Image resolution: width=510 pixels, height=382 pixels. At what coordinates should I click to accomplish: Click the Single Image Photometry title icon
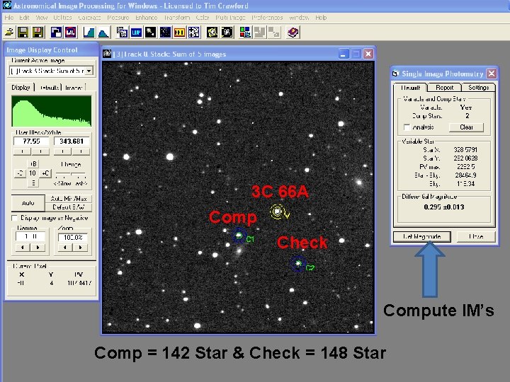click(x=395, y=74)
